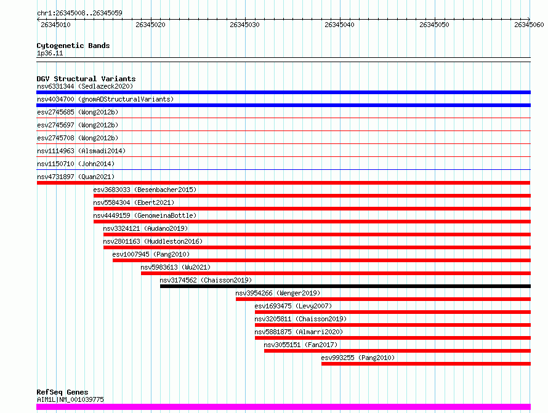Select the 1p36.11 band label
The image size is (548, 413).
click(x=50, y=53)
